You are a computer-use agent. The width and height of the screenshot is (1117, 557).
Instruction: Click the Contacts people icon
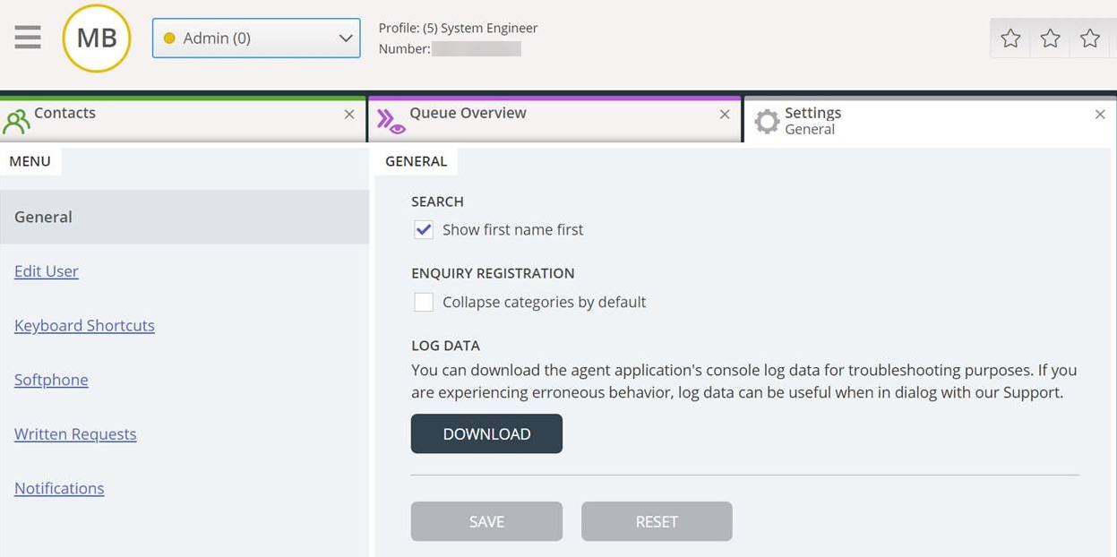16,121
